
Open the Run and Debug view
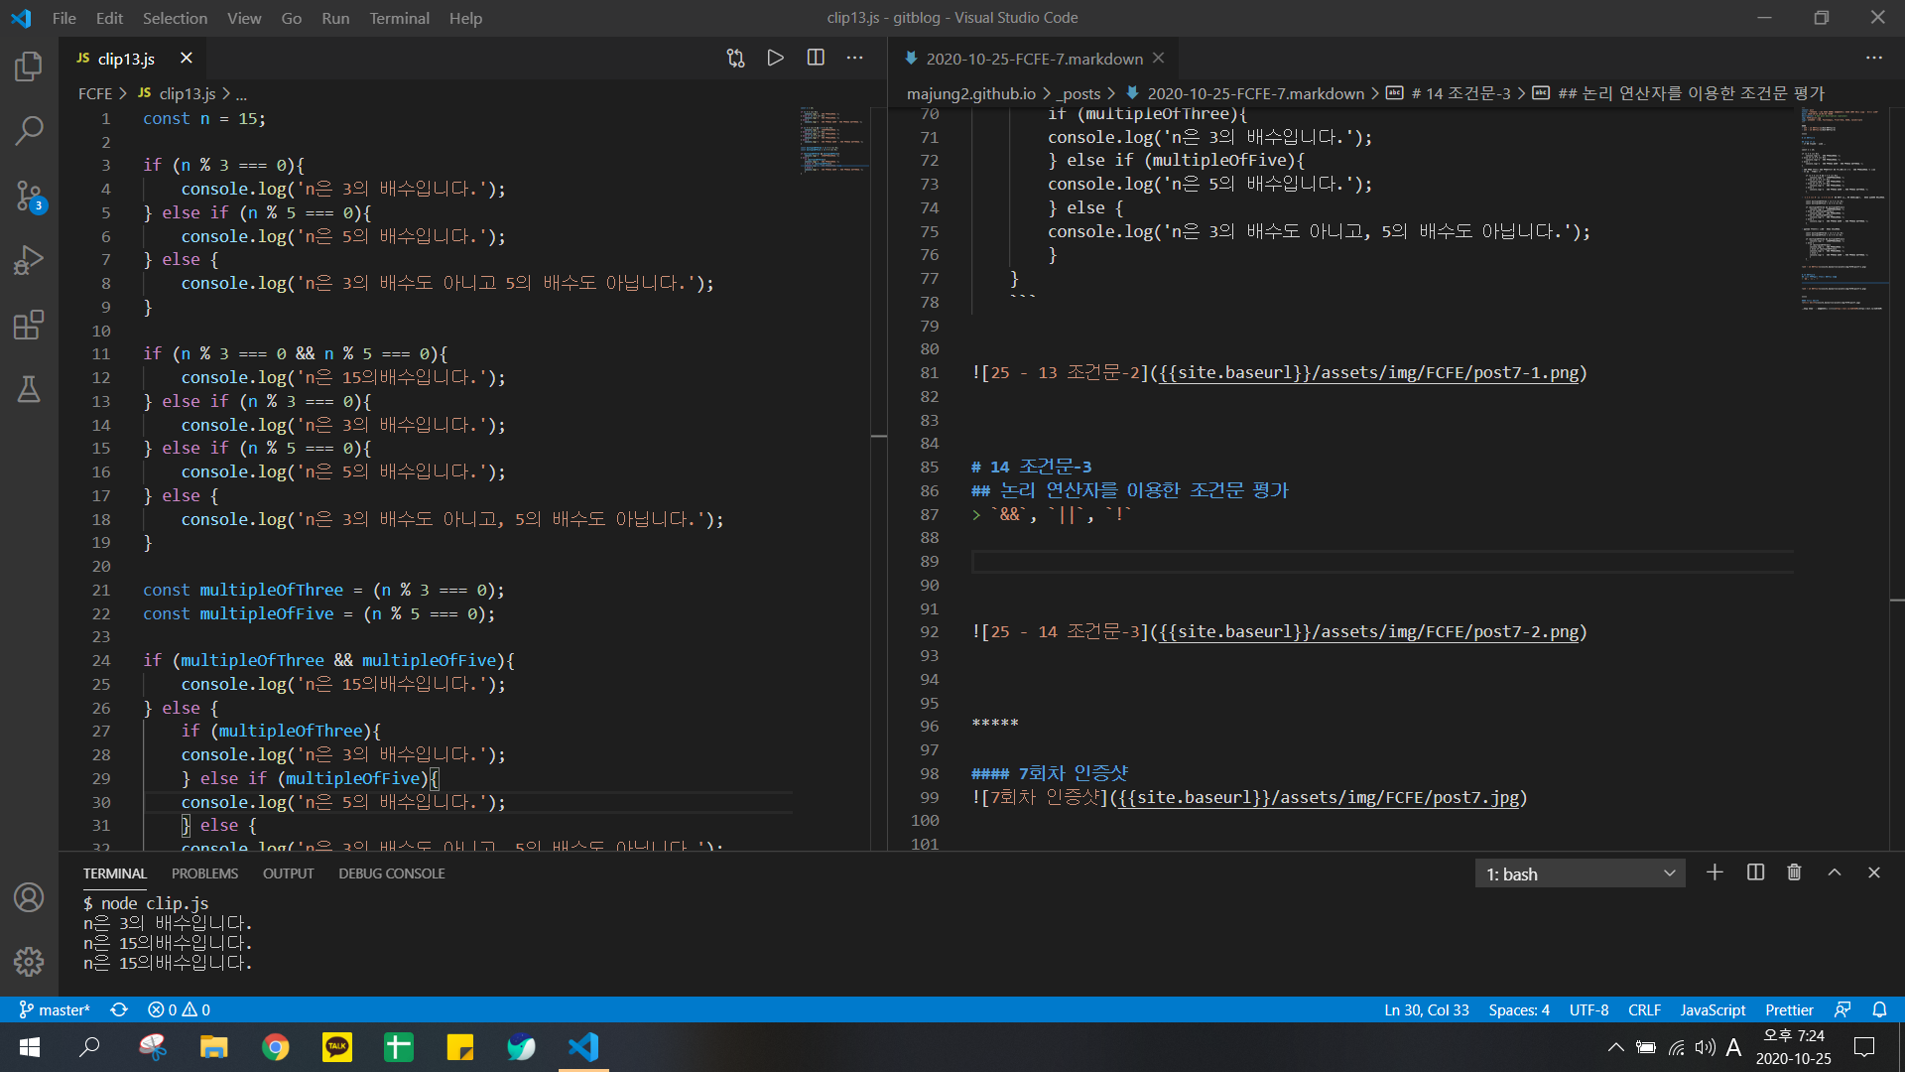point(29,260)
